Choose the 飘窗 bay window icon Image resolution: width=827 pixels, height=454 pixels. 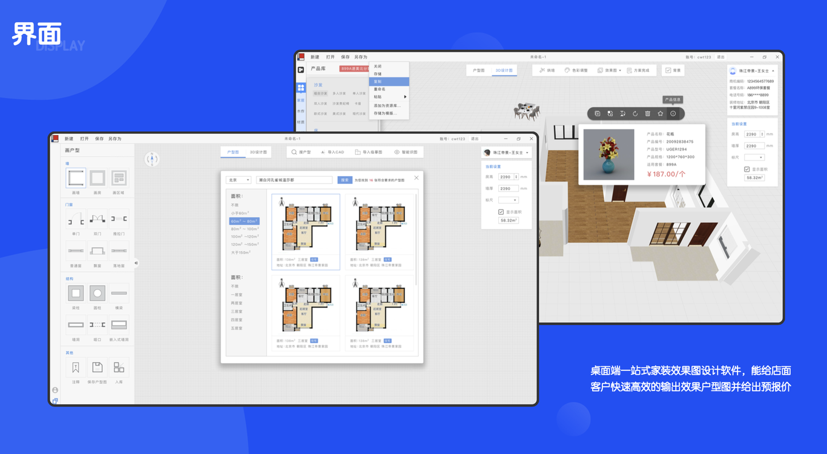97,251
